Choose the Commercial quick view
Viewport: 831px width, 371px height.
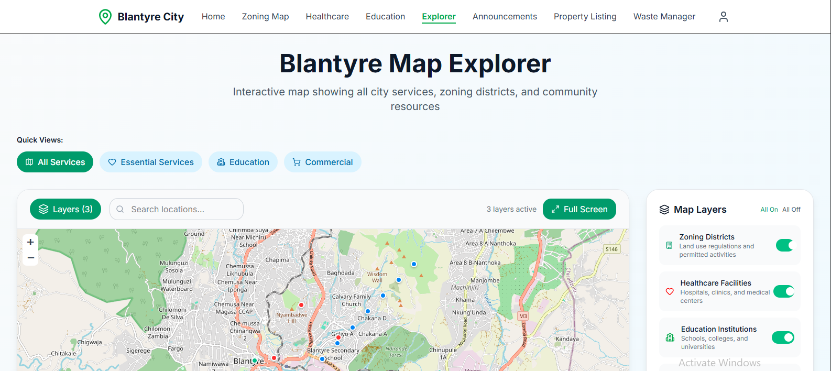tap(323, 162)
